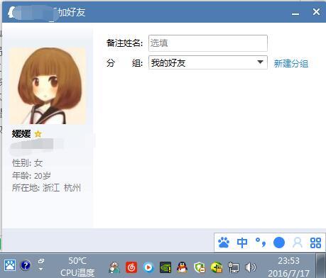Expand taskbar toolbar options small arrow

(40, 269)
